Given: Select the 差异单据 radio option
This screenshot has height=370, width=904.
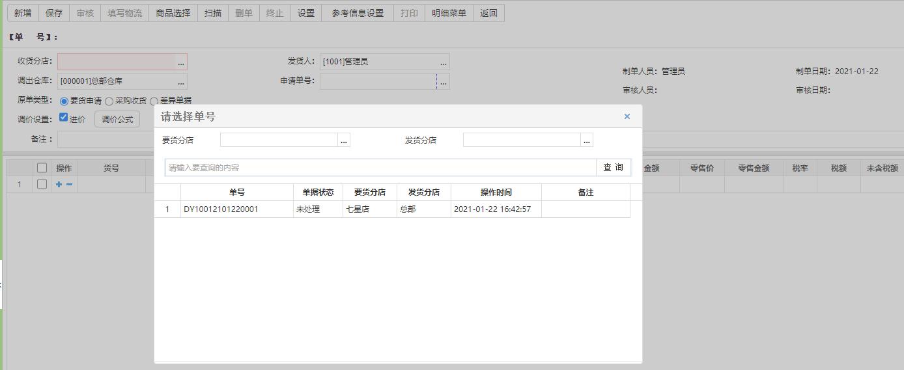Looking at the screenshot, I should click(x=154, y=101).
